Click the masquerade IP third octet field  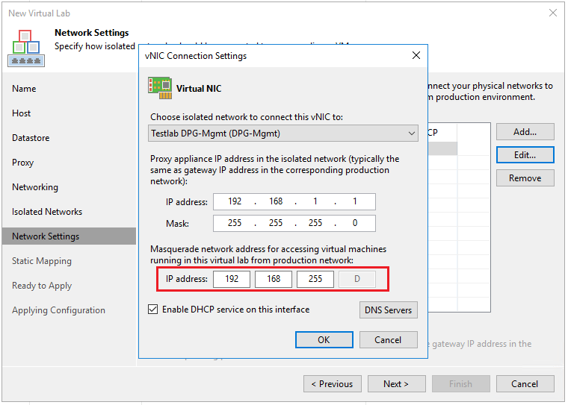coord(315,279)
